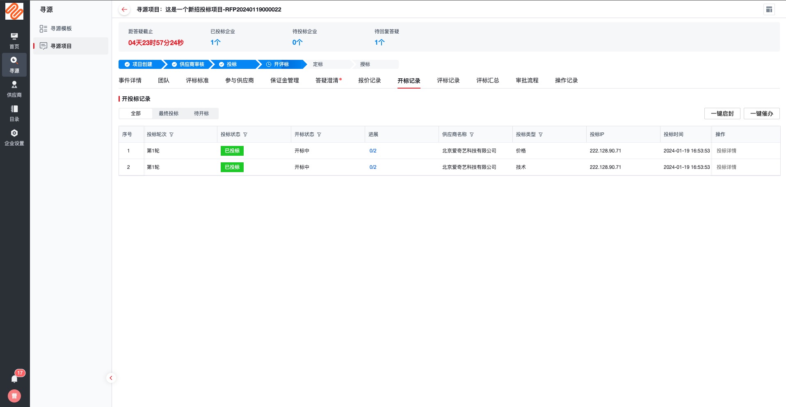786x407 pixels.
Task: Switch to 团队 tab
Action: 164,80
